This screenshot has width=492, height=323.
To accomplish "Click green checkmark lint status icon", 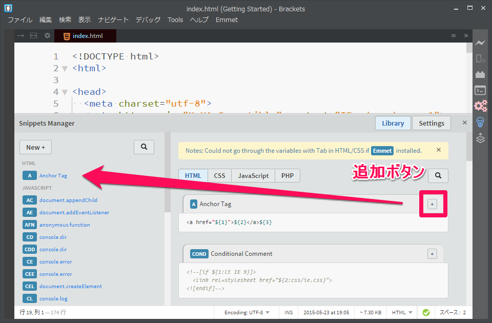I will (x=426, y=312).
